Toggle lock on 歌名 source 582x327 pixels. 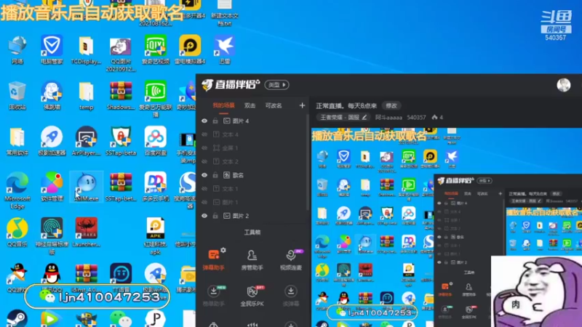[x=215, y=175]
